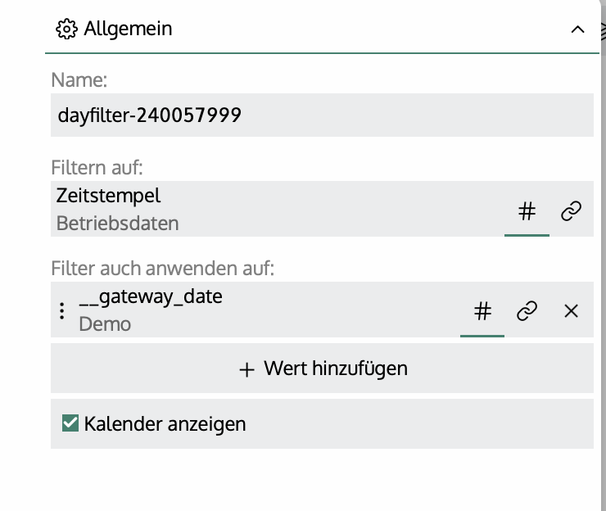
Task: Click the Name field containing dayfilter-240057999
Action: click(x=321, y=115)
